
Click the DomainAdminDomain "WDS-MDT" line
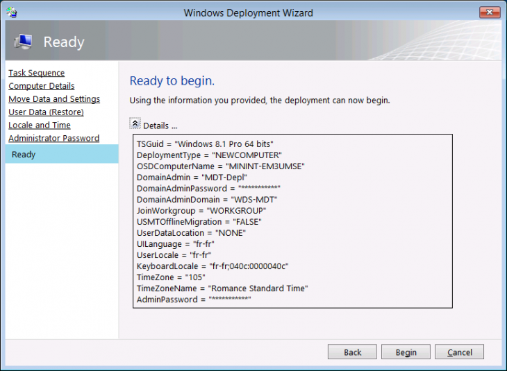(207, 200)
